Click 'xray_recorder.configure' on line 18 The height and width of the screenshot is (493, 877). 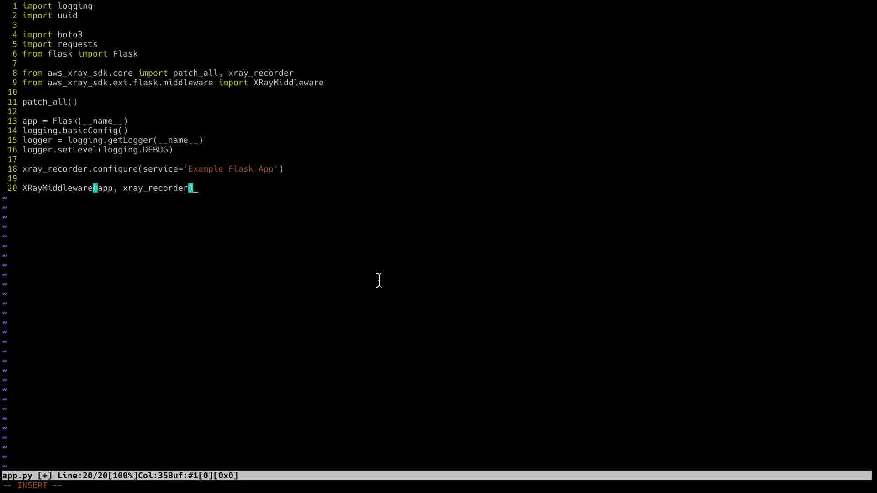80,169
